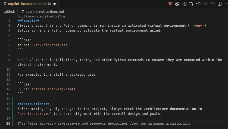Click the middle circle git change icon
The height and width of the screenshot is (129, 228).
(205, 4)
